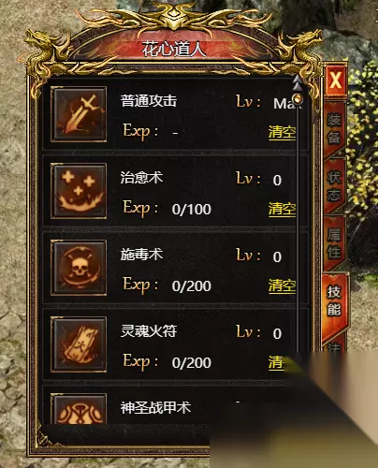Switch to the 技能 skills tab
The image size is (378, 468).
pos(334,301)
